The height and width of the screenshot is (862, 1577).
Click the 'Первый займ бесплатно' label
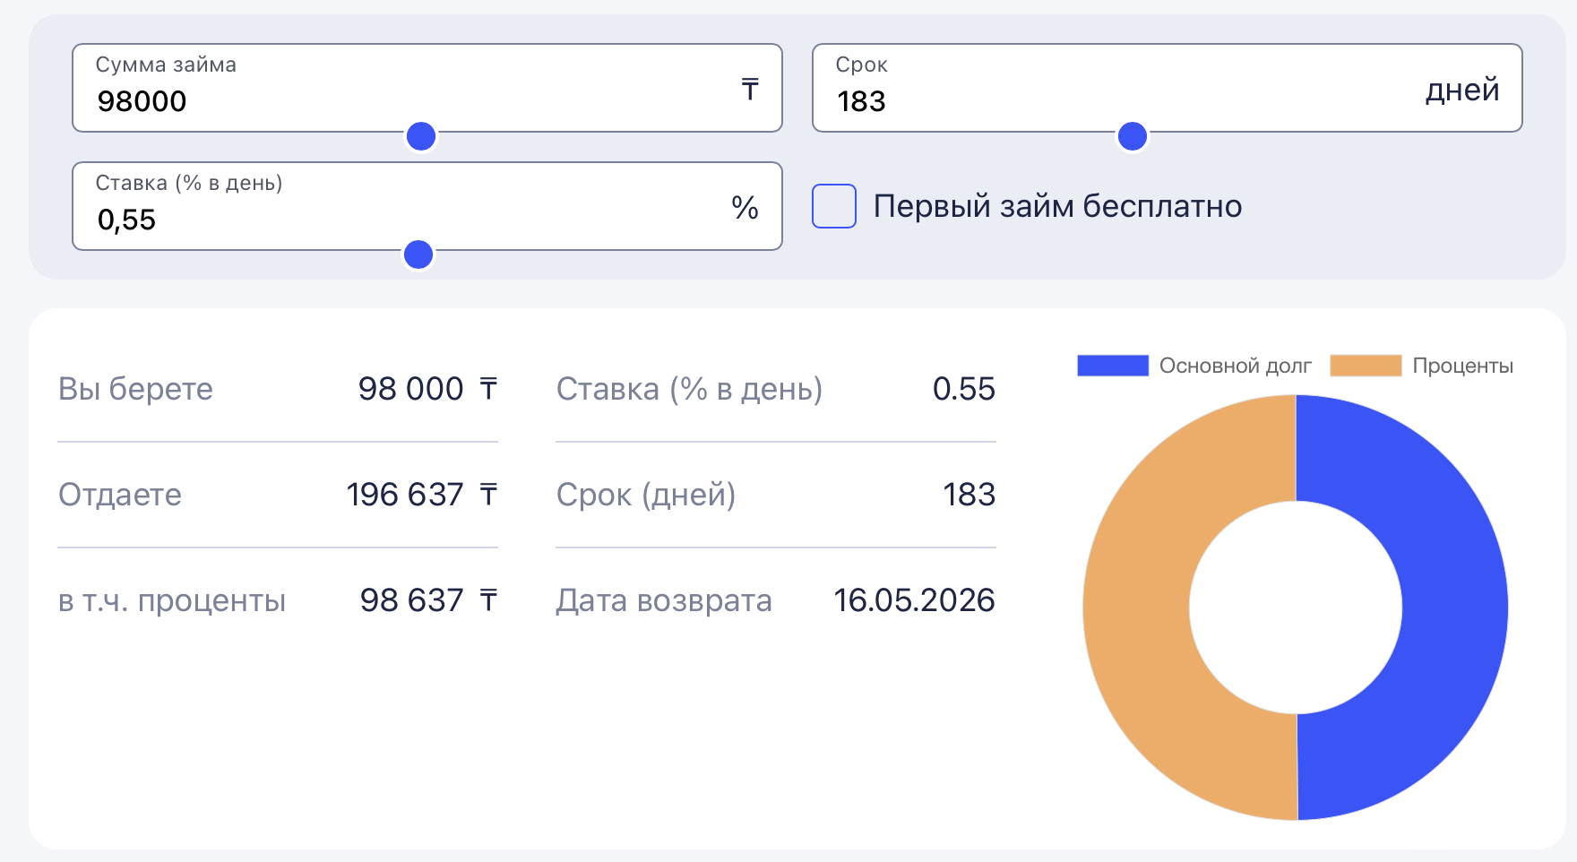[x=1057, y=206]
